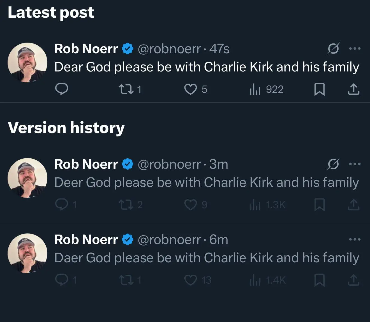370x322 pixels.
Task: Open profile avatar on the 3m version
Action: pyautogui.click(x=27, y=178)
